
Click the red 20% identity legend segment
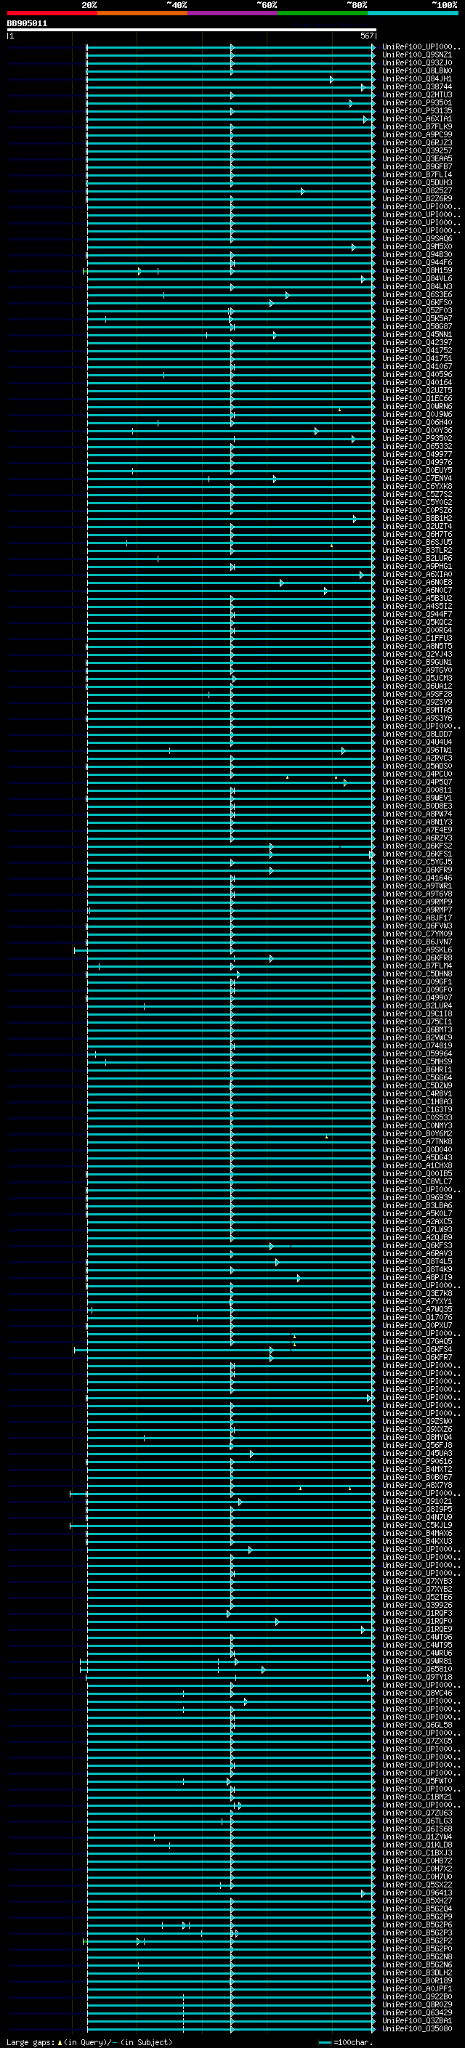point(52,13)
